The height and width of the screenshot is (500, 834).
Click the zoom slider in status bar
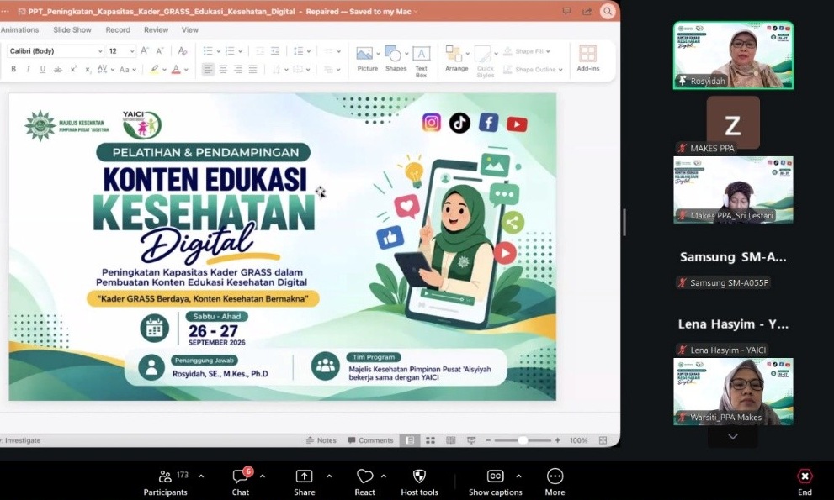point(523,440)
